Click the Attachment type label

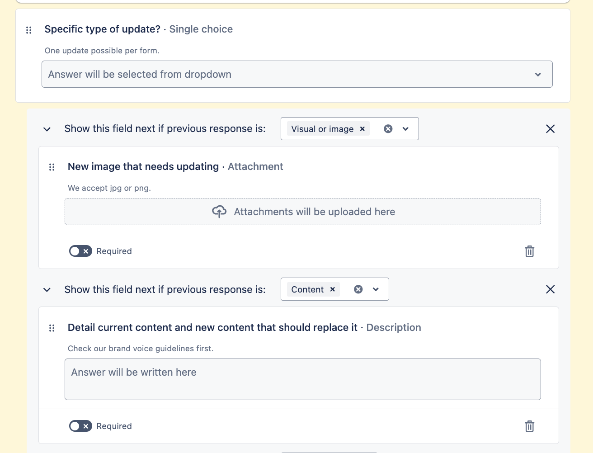tap(255, 166)
